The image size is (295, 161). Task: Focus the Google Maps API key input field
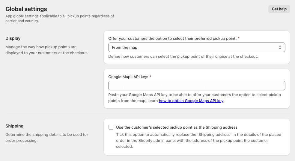click(196, 86)
